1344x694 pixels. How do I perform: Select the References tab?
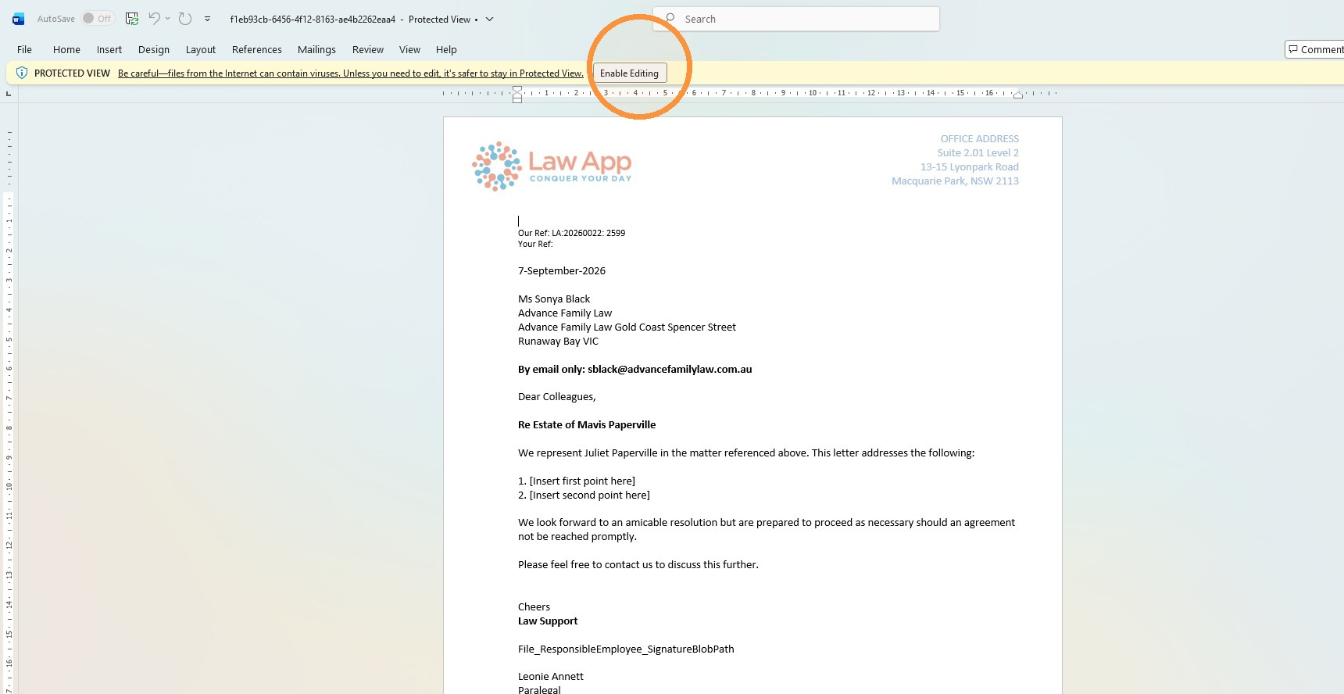point(257,49)
